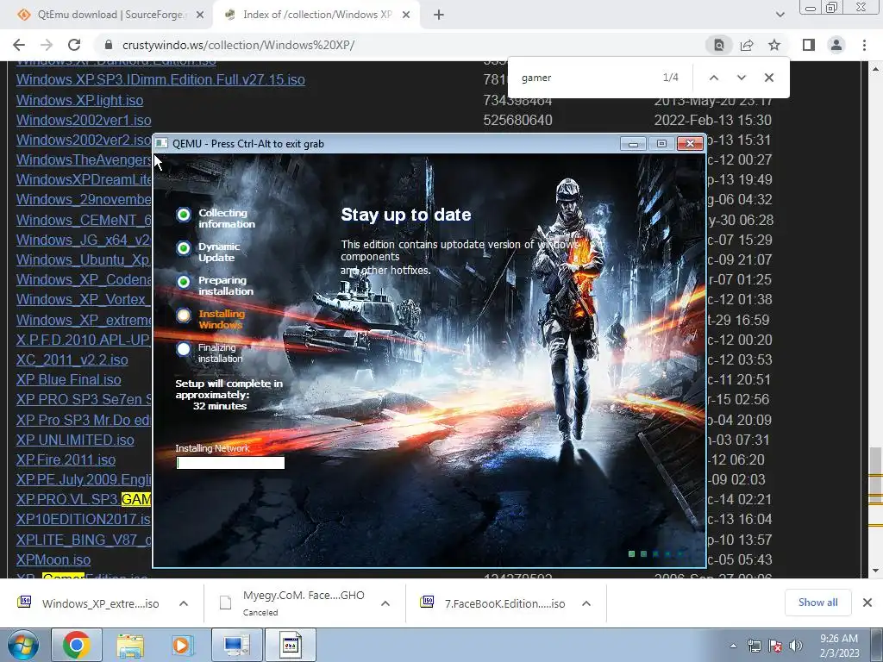Open Action Center flag tray icon
Viewport: 883px width, 662px height.
[775, 646]
